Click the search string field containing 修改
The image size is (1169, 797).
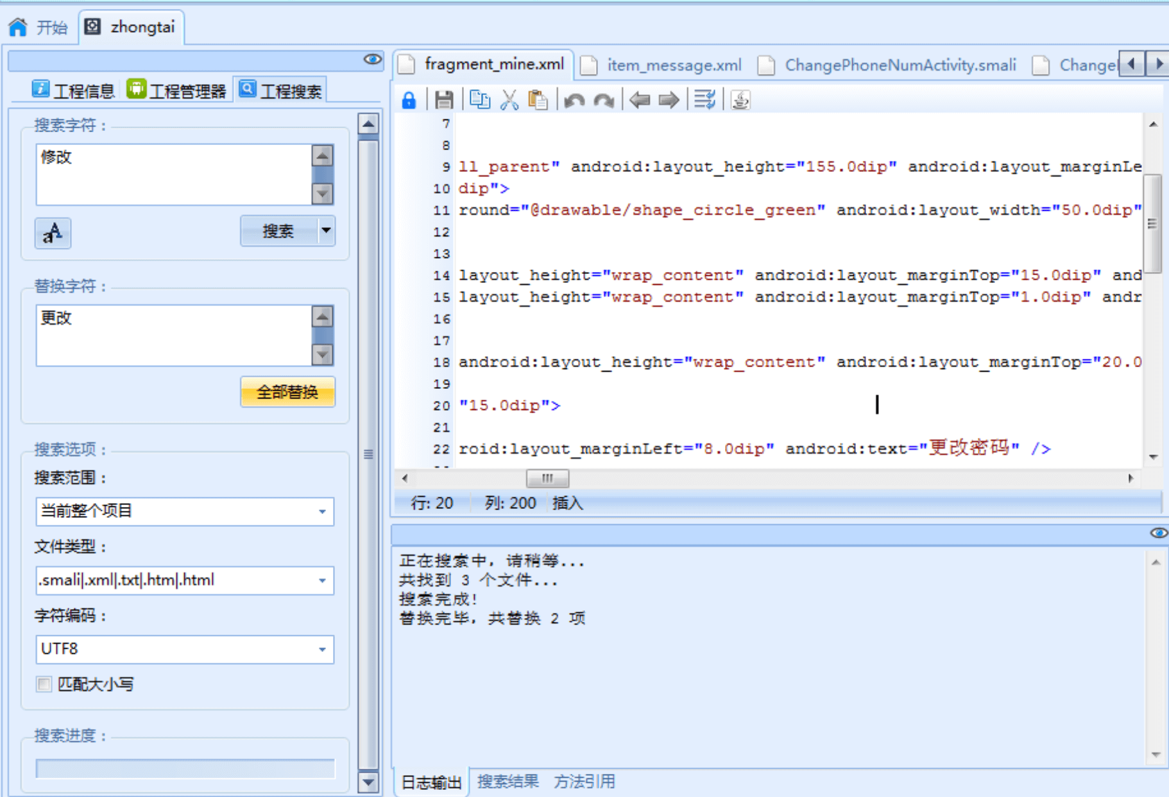pyautogui.click(x=174, y=175)
